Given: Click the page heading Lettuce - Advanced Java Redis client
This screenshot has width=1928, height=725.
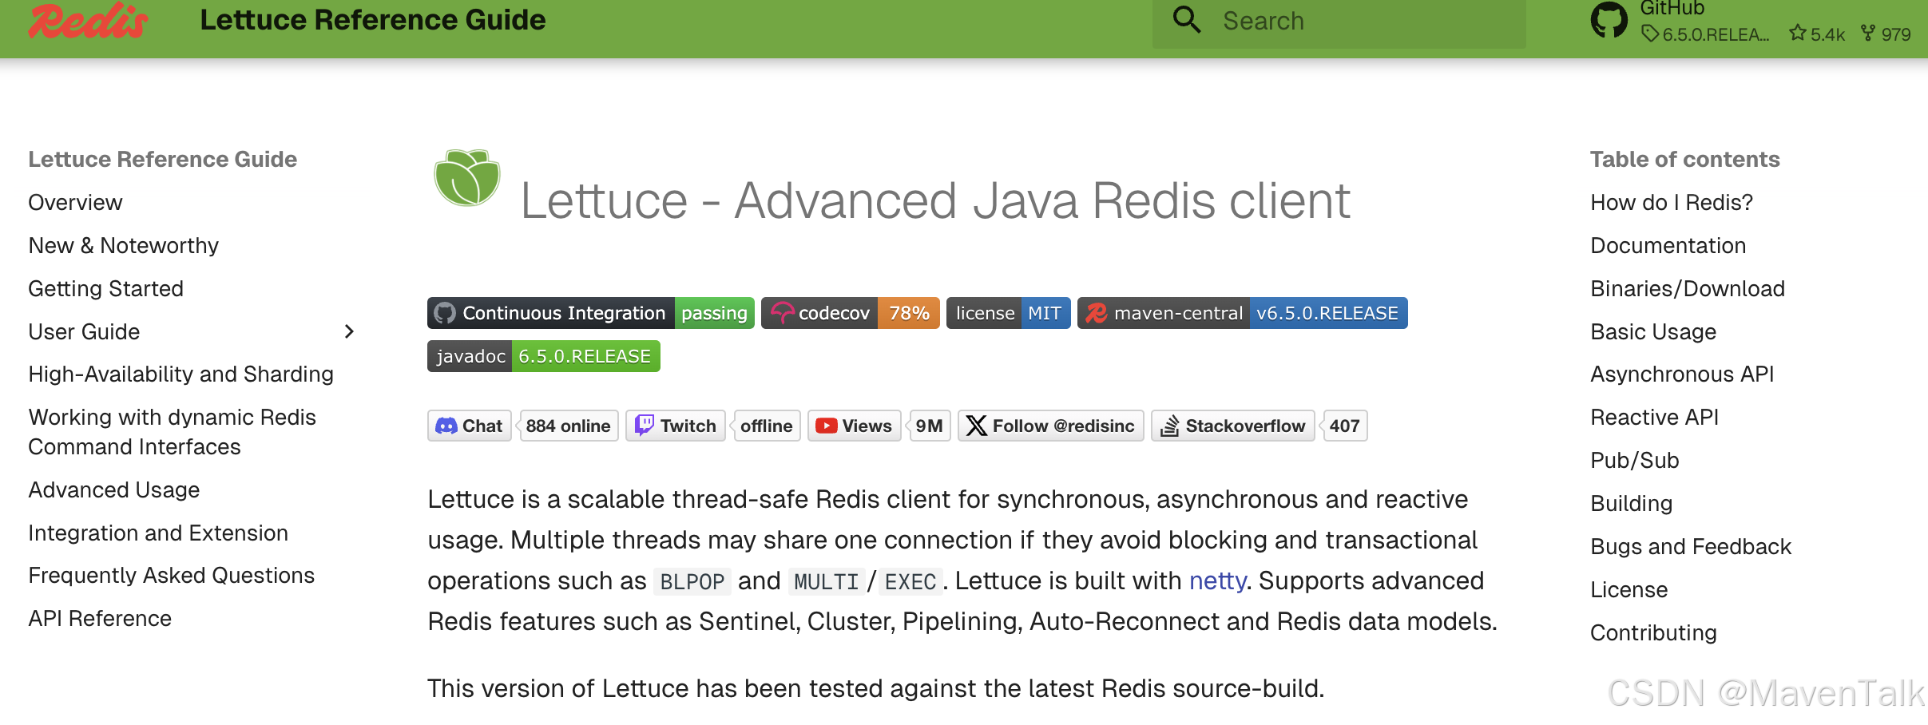Looking at the screenshot, I should 935,200.
